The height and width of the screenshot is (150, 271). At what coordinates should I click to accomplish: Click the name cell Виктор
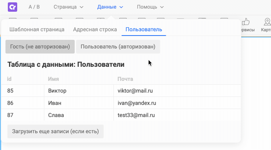79,91
